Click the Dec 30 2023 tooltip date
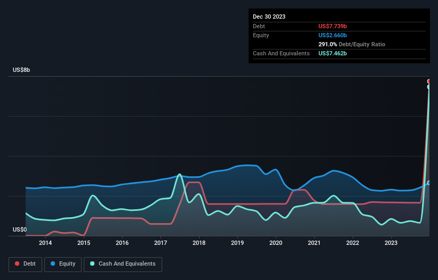Image resolution: width=438 pixels, height=280 pixels. 269,17
